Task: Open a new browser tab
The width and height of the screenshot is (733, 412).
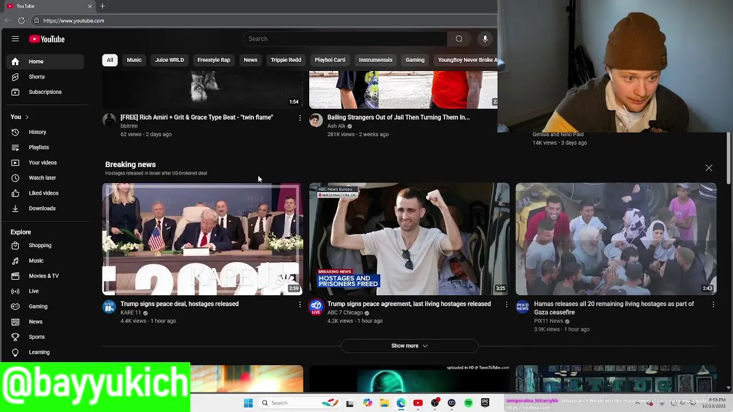Action: point(103,6)
